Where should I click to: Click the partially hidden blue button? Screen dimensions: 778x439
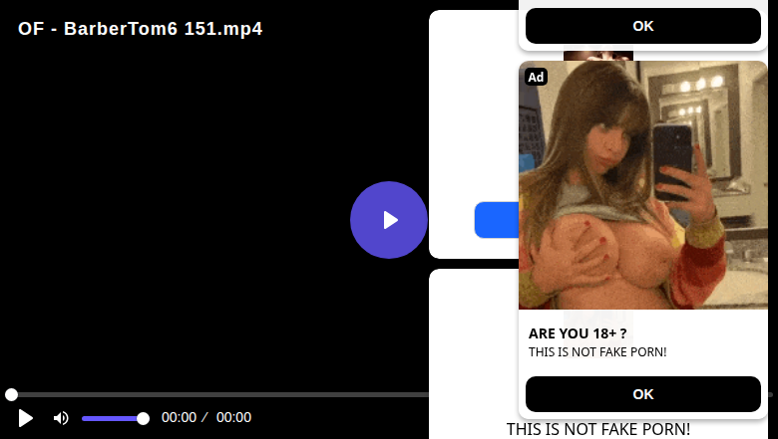point(497,220)
